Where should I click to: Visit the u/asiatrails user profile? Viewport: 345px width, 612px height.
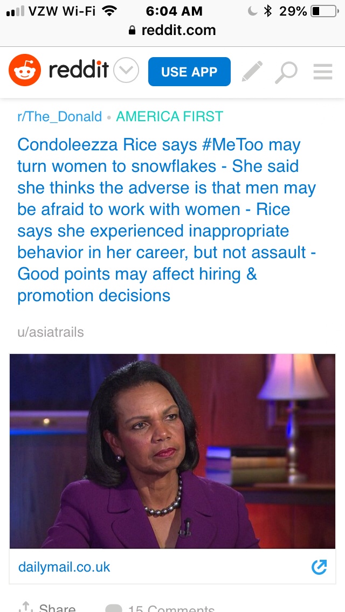pos(51,332)
